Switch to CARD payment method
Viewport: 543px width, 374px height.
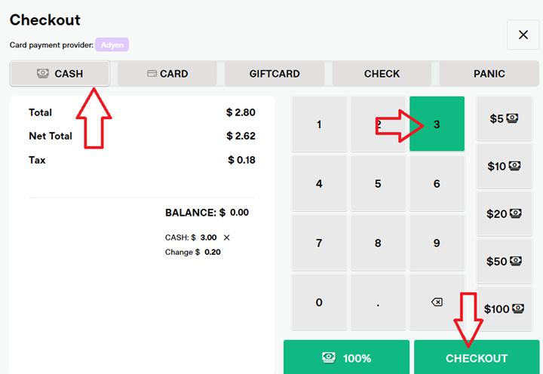(x=167, y=74)
